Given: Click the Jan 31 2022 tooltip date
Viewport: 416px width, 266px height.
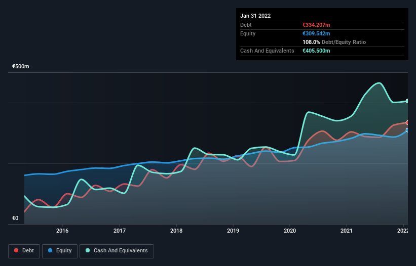Looking at the screenshot, I should point(255,16).
